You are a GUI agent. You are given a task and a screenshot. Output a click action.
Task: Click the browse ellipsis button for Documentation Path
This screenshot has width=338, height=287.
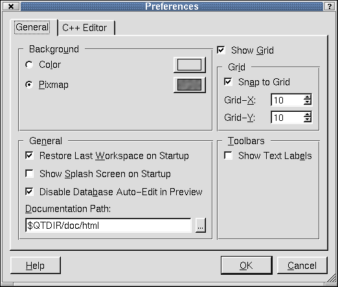point(201,225)
